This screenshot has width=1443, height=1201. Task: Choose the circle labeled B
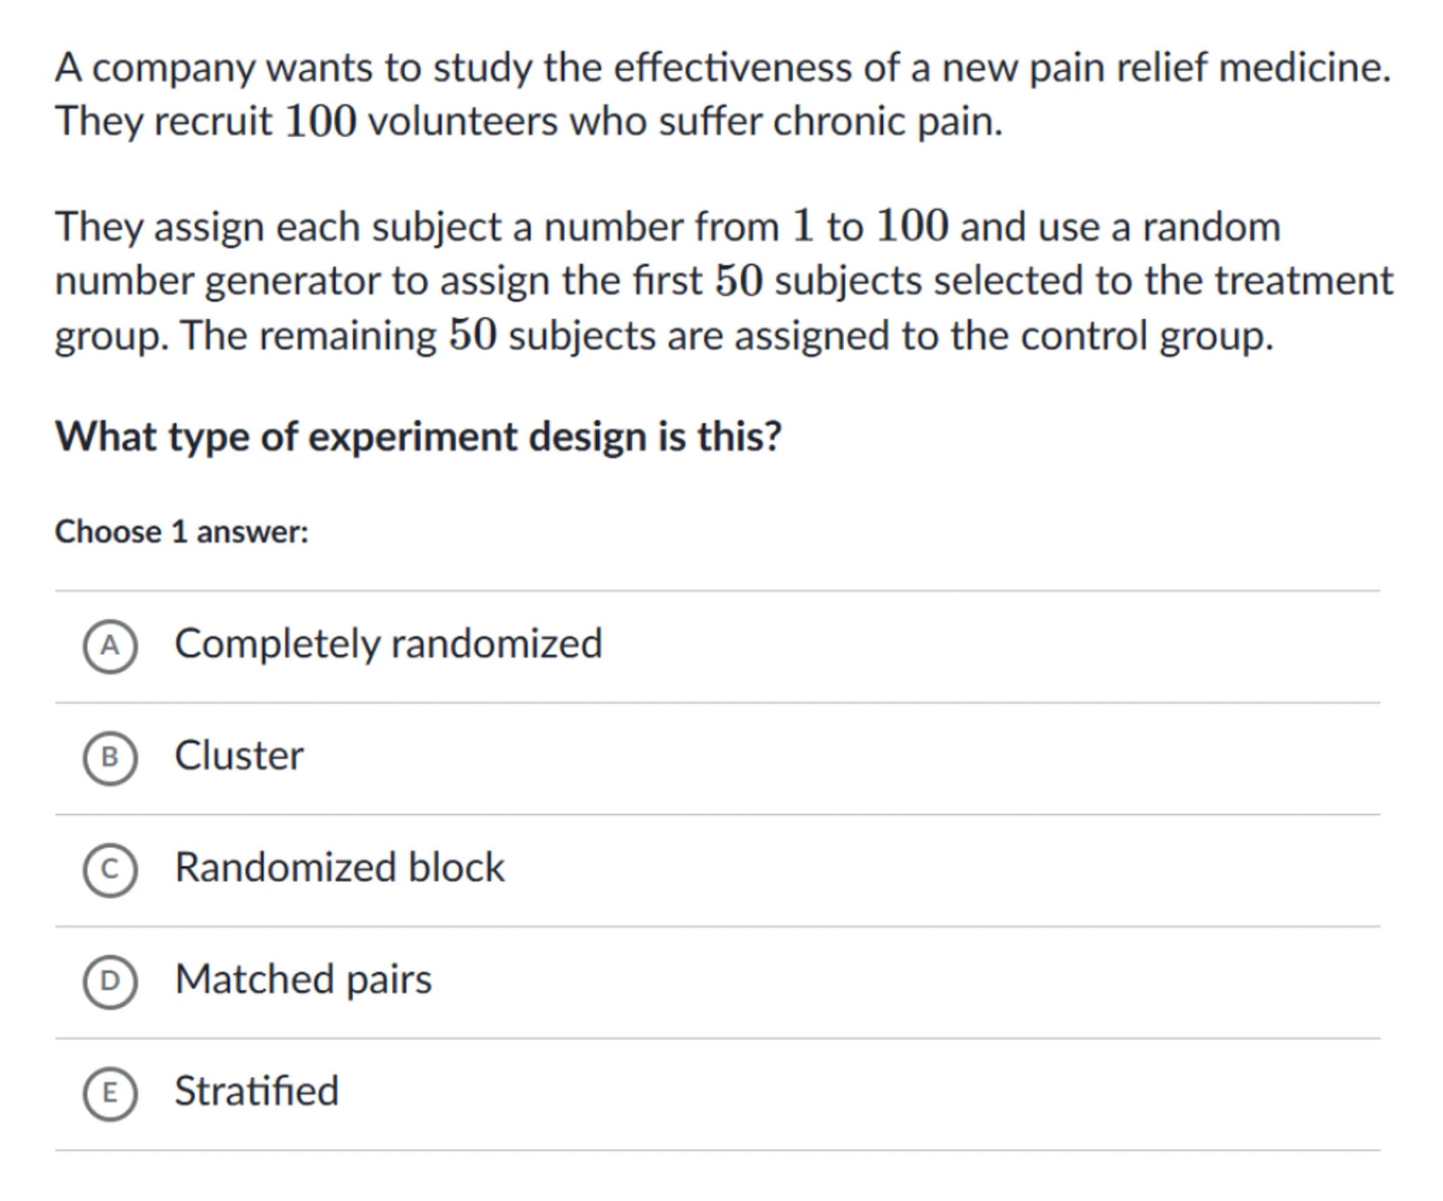pos(110,757)
